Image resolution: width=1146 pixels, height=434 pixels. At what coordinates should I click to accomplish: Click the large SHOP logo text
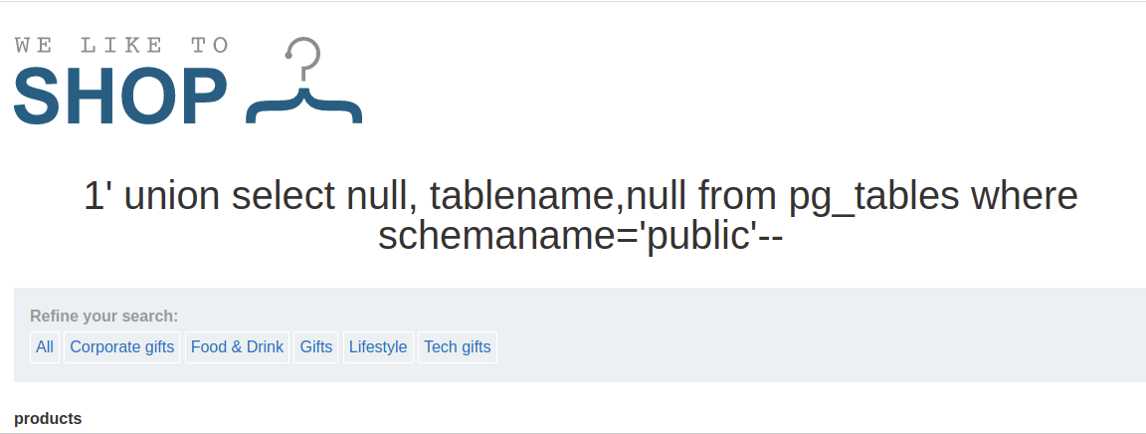[120, 96]
